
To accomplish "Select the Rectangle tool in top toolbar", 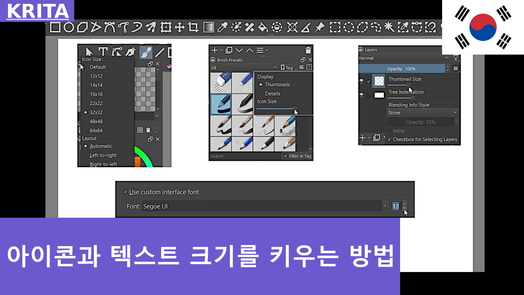I will point(55,27).
